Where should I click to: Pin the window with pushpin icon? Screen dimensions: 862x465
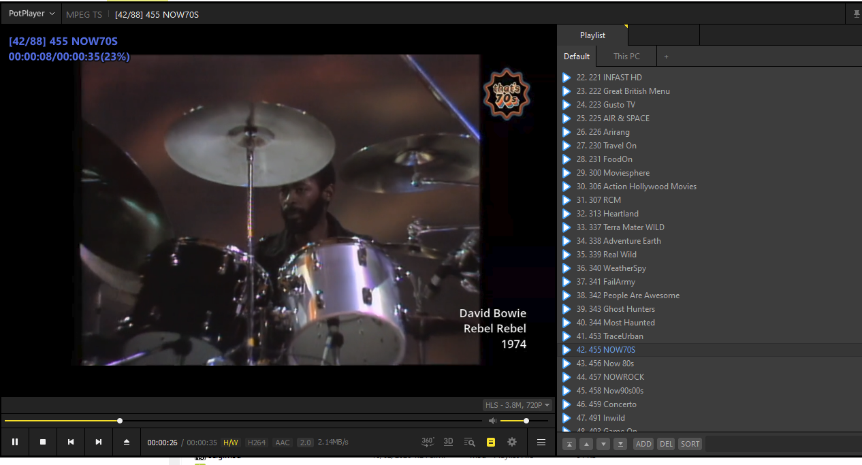pyautogui.click(x=857, y=14)
